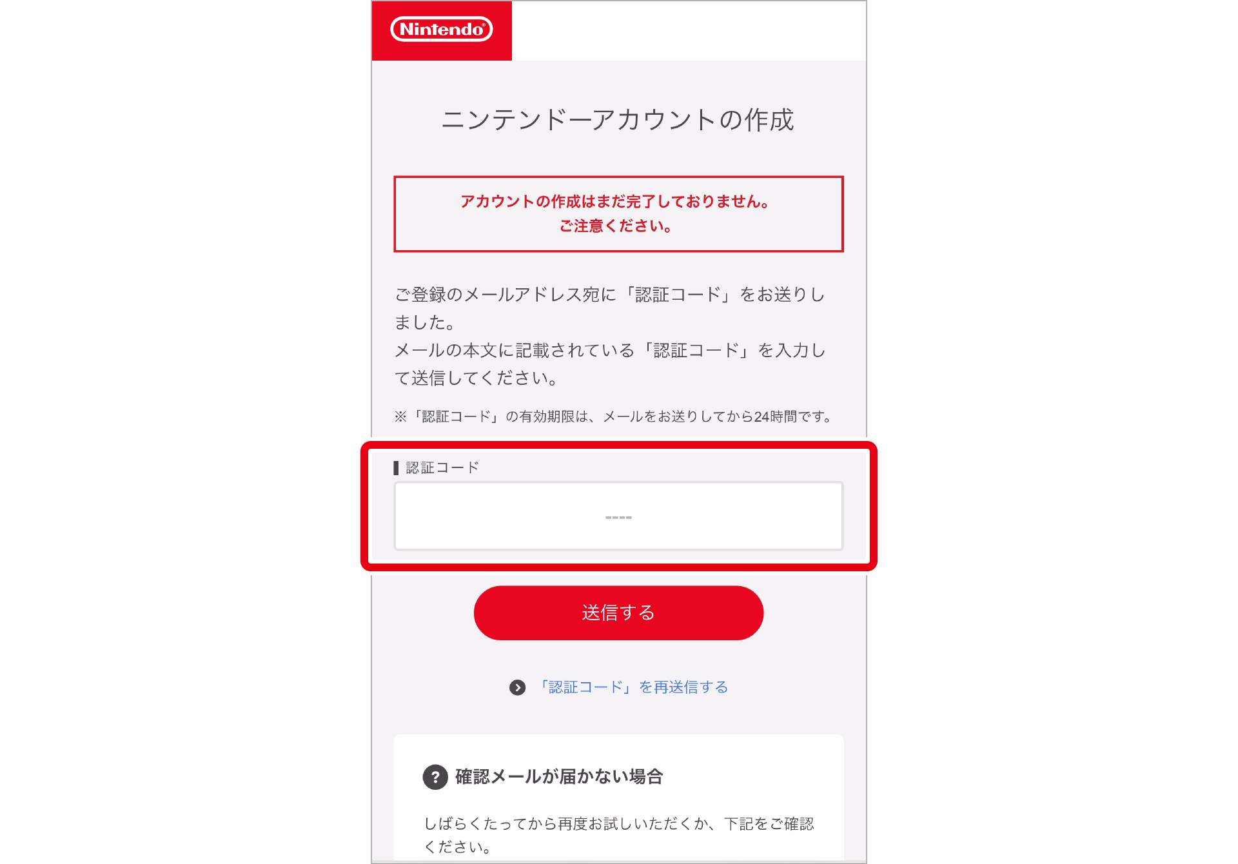Click the 送信する submit button
This screenshot has height=864, width=1238.
click(618, 613)
